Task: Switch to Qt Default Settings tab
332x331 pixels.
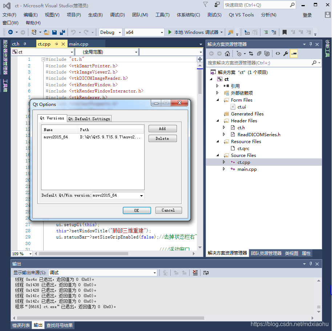Action: coord(89,119)
